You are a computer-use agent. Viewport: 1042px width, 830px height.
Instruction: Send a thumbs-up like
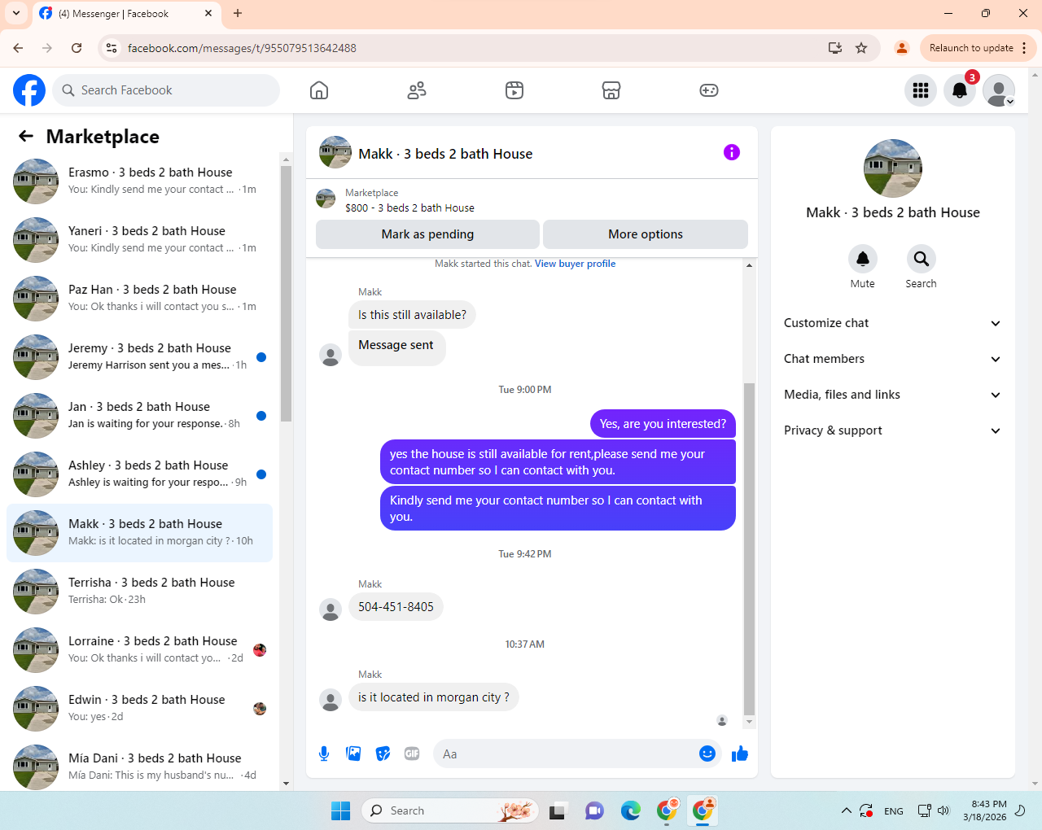tap(740, 754)
